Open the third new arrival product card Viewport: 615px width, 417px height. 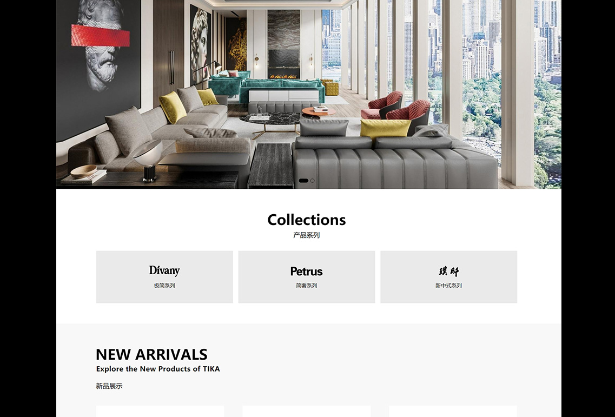[x=453, y=412]
